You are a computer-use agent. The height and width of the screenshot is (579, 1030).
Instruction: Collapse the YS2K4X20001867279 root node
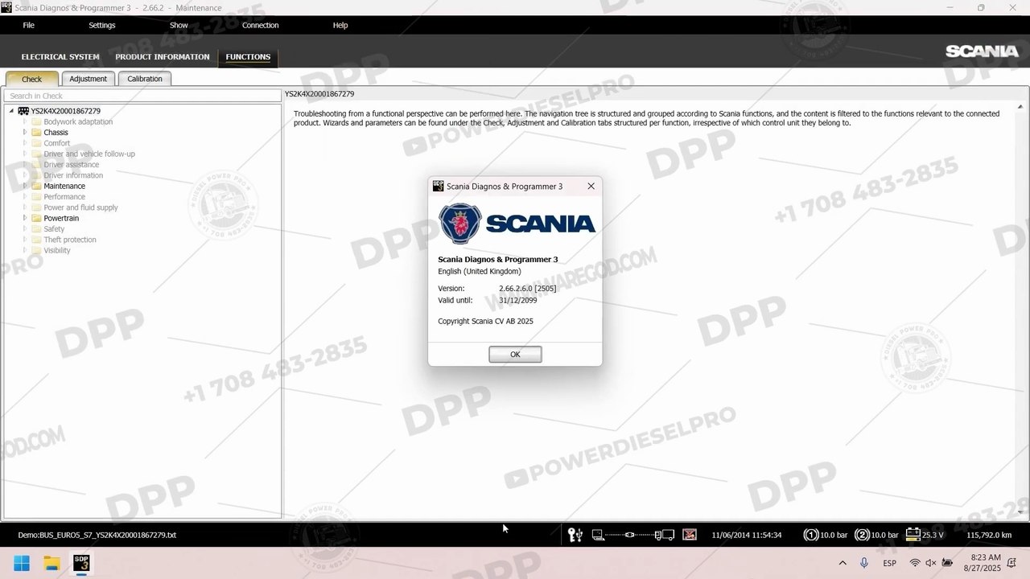[x=11, y=111]
